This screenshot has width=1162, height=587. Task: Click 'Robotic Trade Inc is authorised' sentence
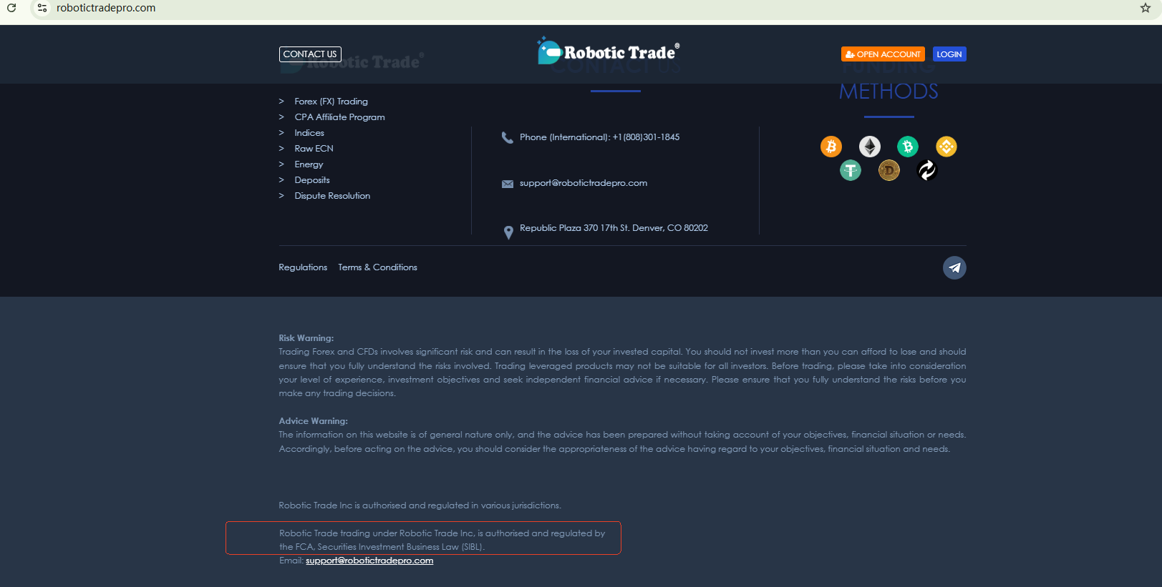[x=420, y=505]
